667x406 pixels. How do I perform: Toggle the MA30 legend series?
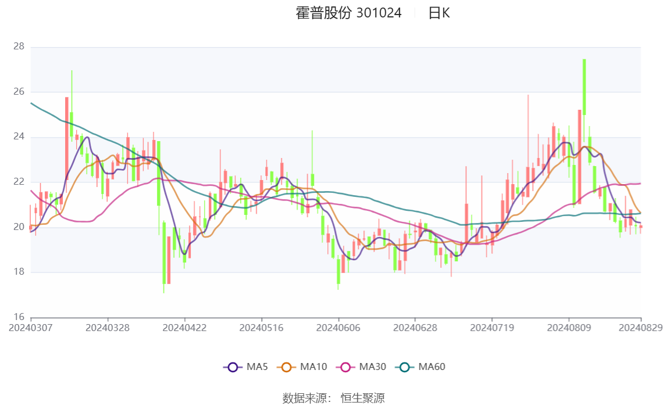(x=361, y=367)
